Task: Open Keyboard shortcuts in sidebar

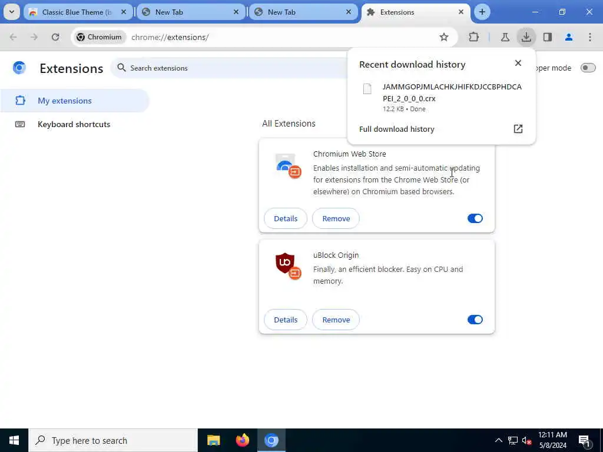Action: click(75, 124)
